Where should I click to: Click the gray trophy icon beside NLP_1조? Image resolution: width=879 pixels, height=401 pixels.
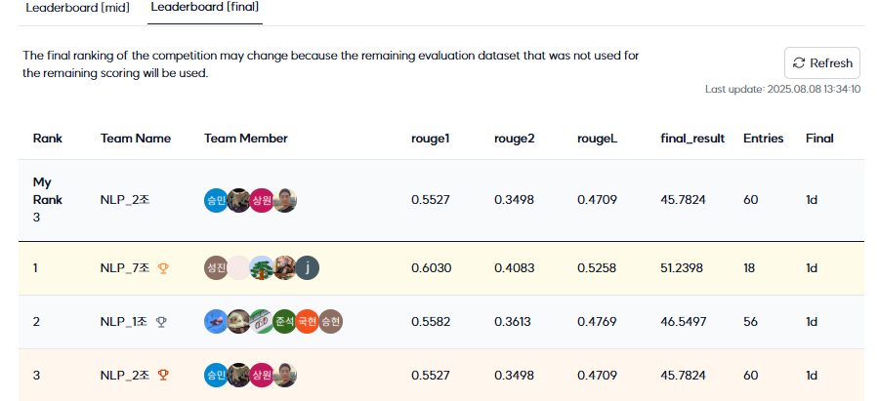161,322
